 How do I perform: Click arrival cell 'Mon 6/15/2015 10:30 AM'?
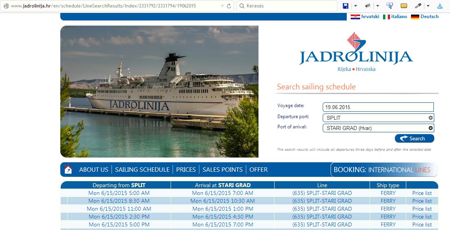click(x=223, y=201)
